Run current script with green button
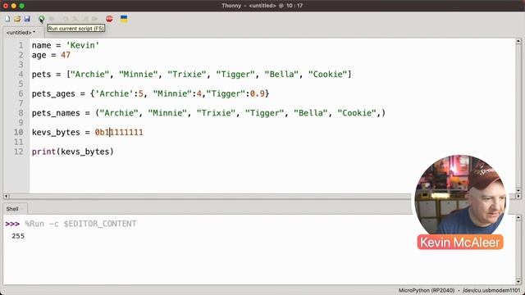 pyautogui.click(x=41, y=19)
